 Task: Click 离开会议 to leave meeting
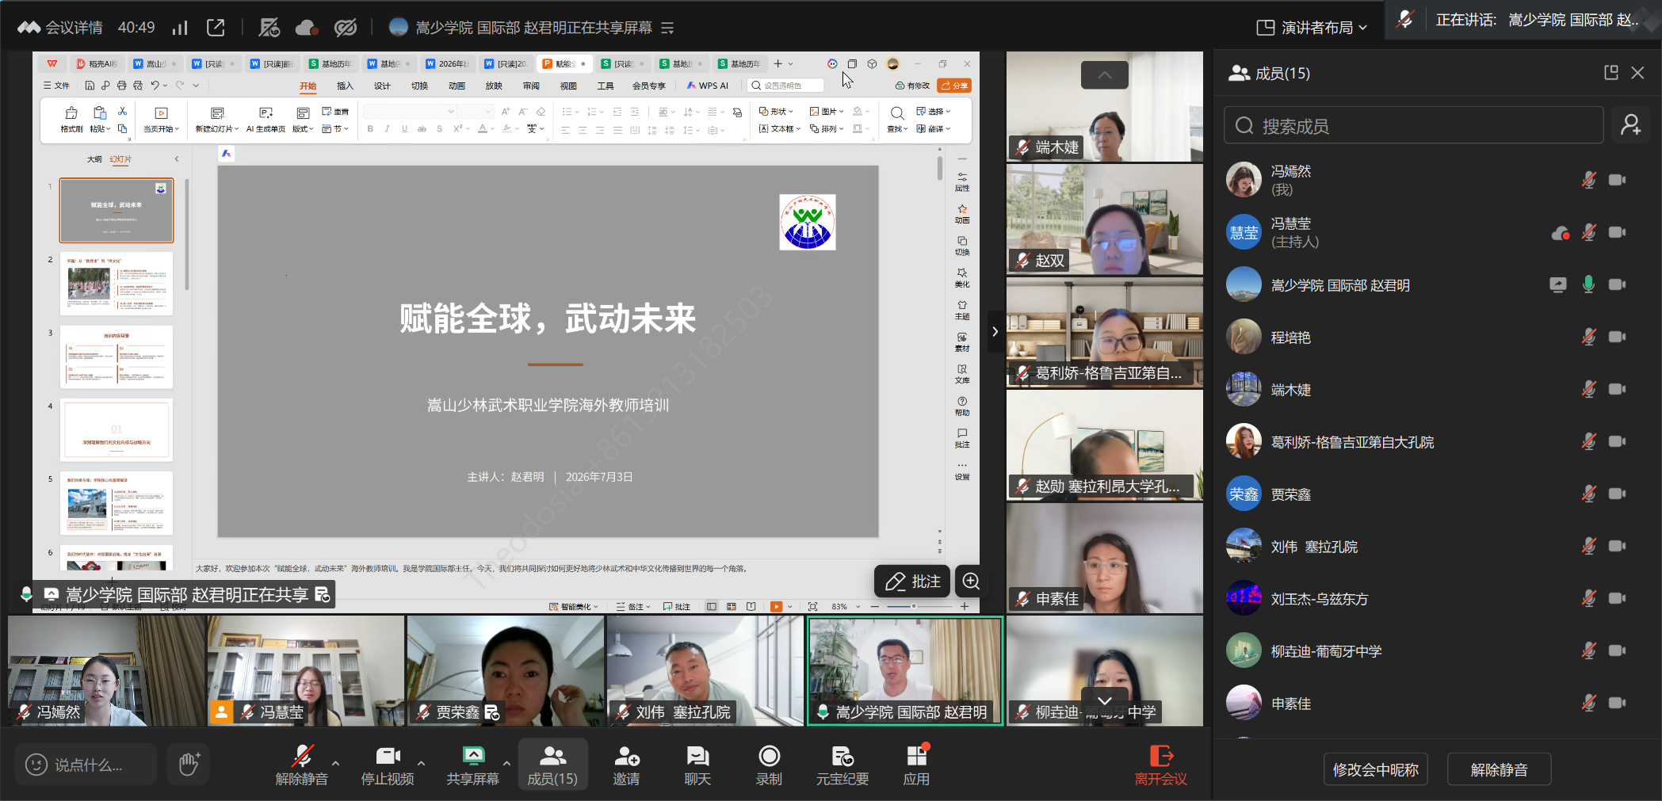click(1160, 765)
